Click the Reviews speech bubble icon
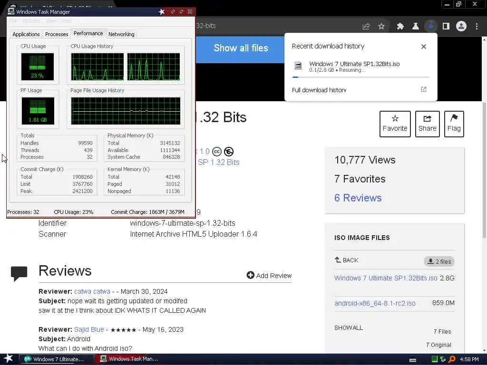The image size is (487, 365). (x=19, y=273)
